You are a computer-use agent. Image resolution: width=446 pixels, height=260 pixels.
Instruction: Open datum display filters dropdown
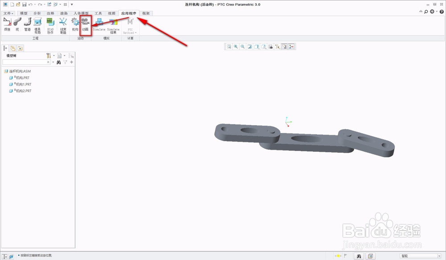[x=277, y=47]
